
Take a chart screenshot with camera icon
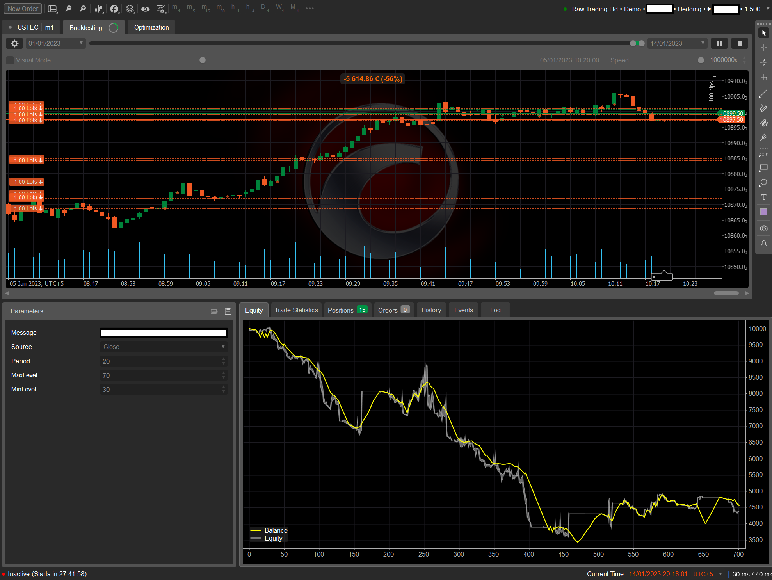click(x=763, y=228)
